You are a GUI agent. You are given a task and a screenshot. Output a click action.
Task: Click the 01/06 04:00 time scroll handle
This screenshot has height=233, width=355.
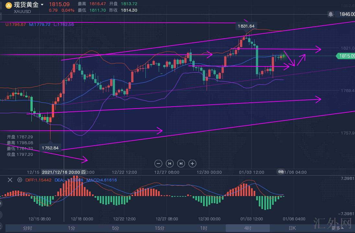pos(281,172)
